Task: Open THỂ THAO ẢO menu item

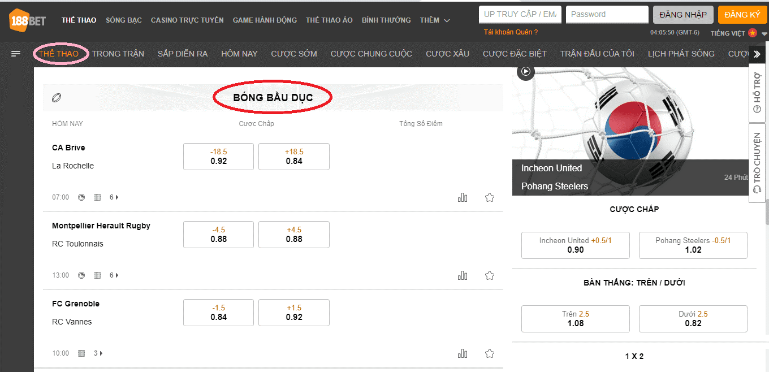Action: [329, 20]
